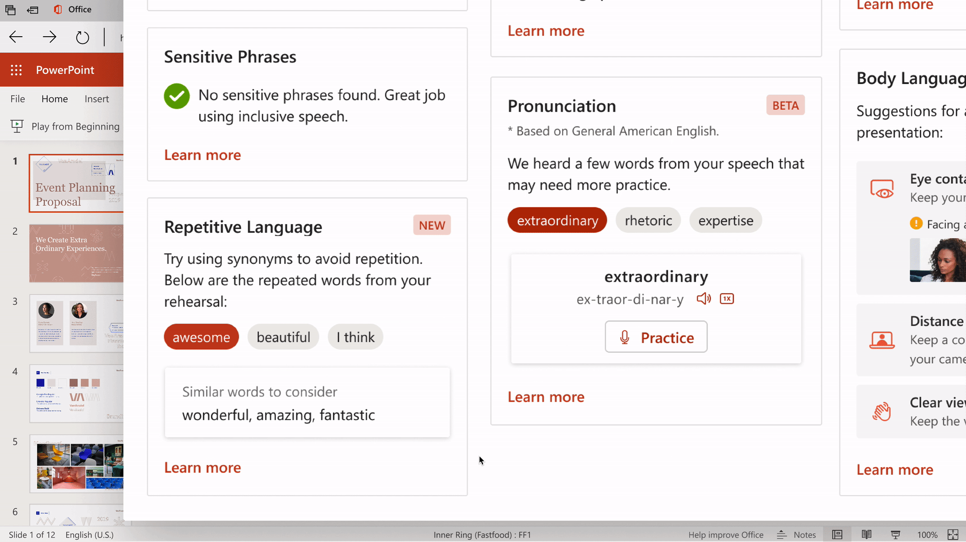The height and width of the screenshot is (542, 966).
Task: Adjust the 100% zoom level
Action: point(927,534)
